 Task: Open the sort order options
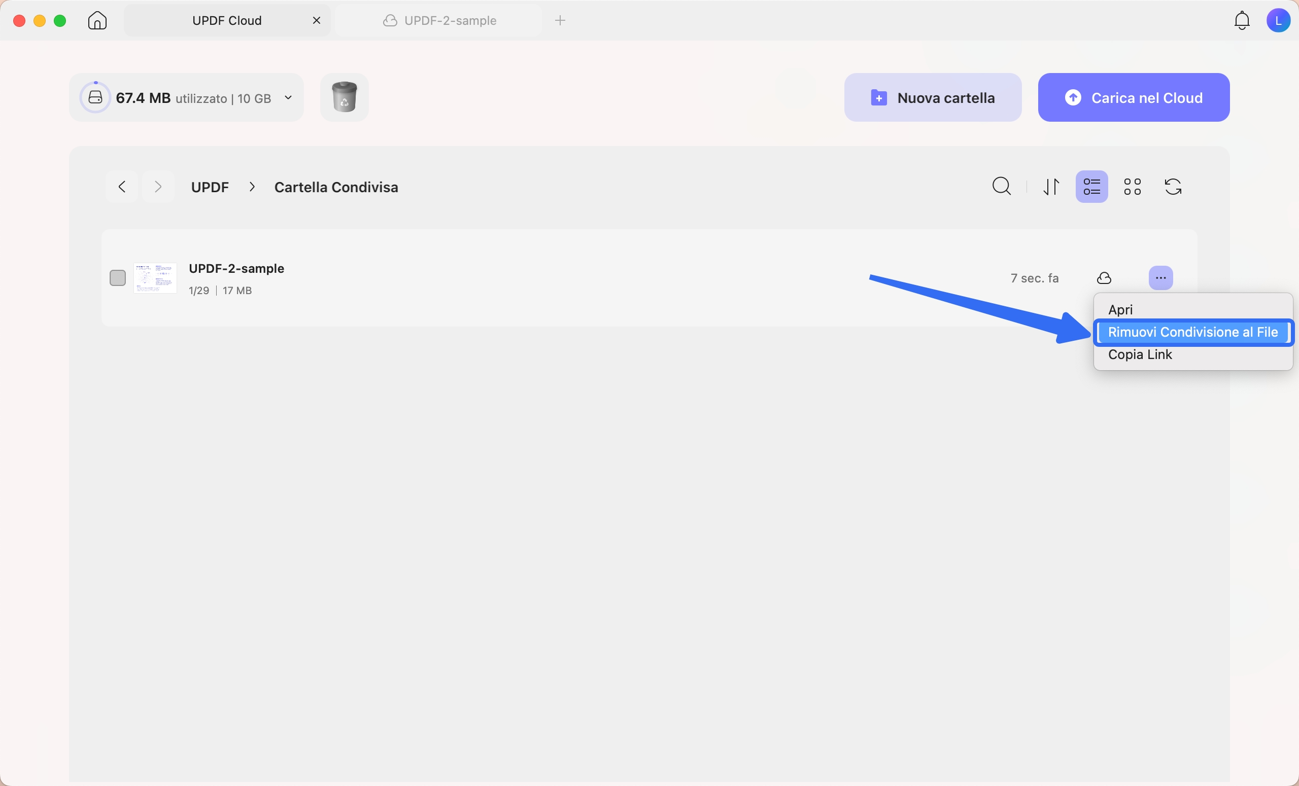coord(1052,187)
